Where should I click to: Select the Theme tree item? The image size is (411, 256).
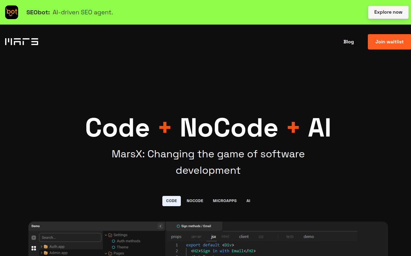click(123, 247)
